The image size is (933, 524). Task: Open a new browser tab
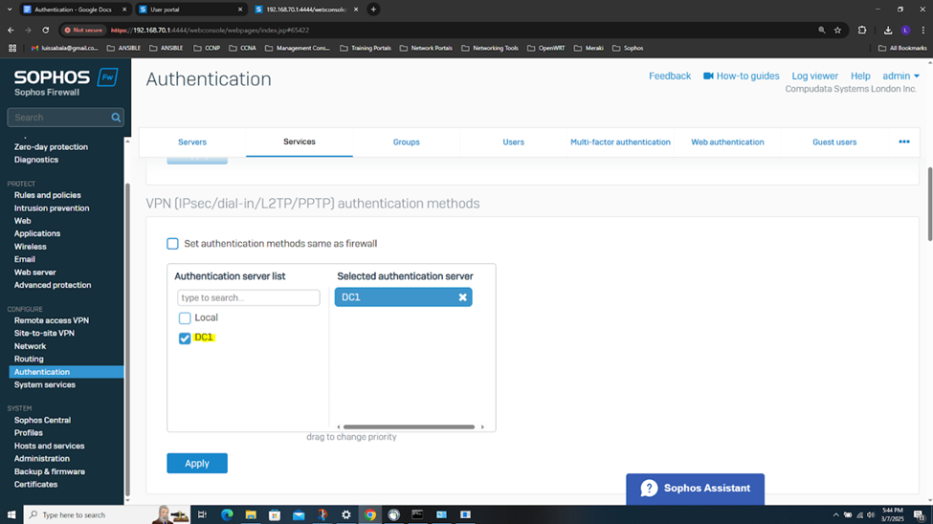373,9
